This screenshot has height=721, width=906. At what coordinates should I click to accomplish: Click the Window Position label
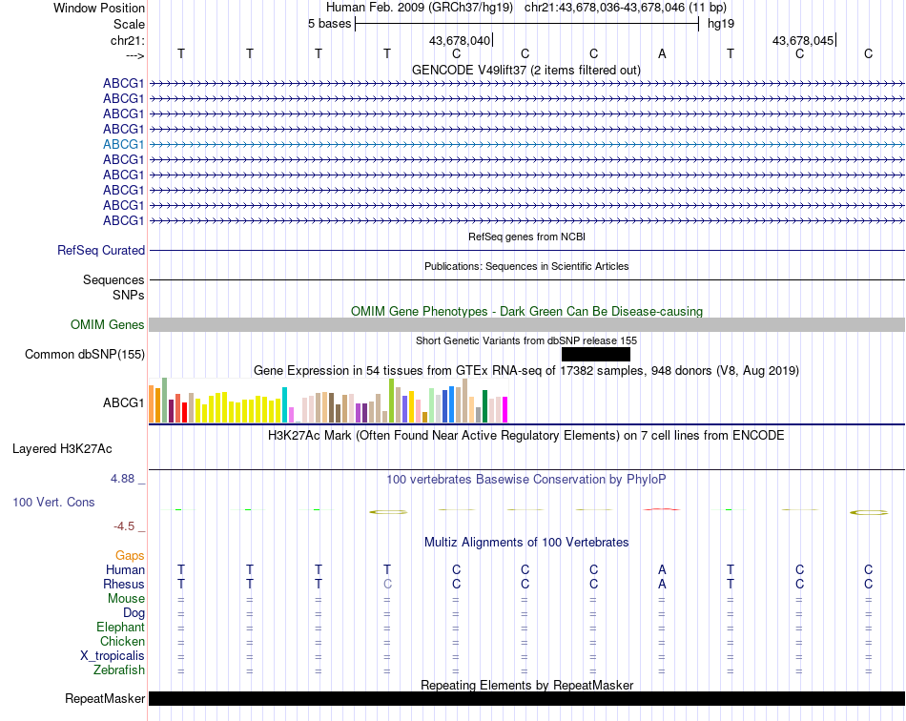coord(99,8)
